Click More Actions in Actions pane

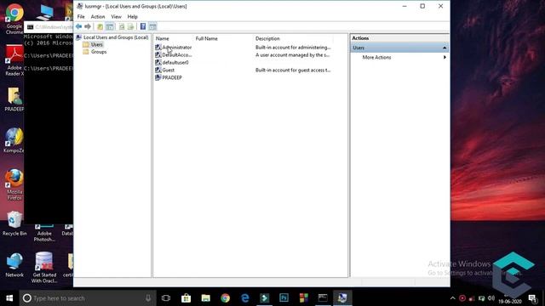376,57
